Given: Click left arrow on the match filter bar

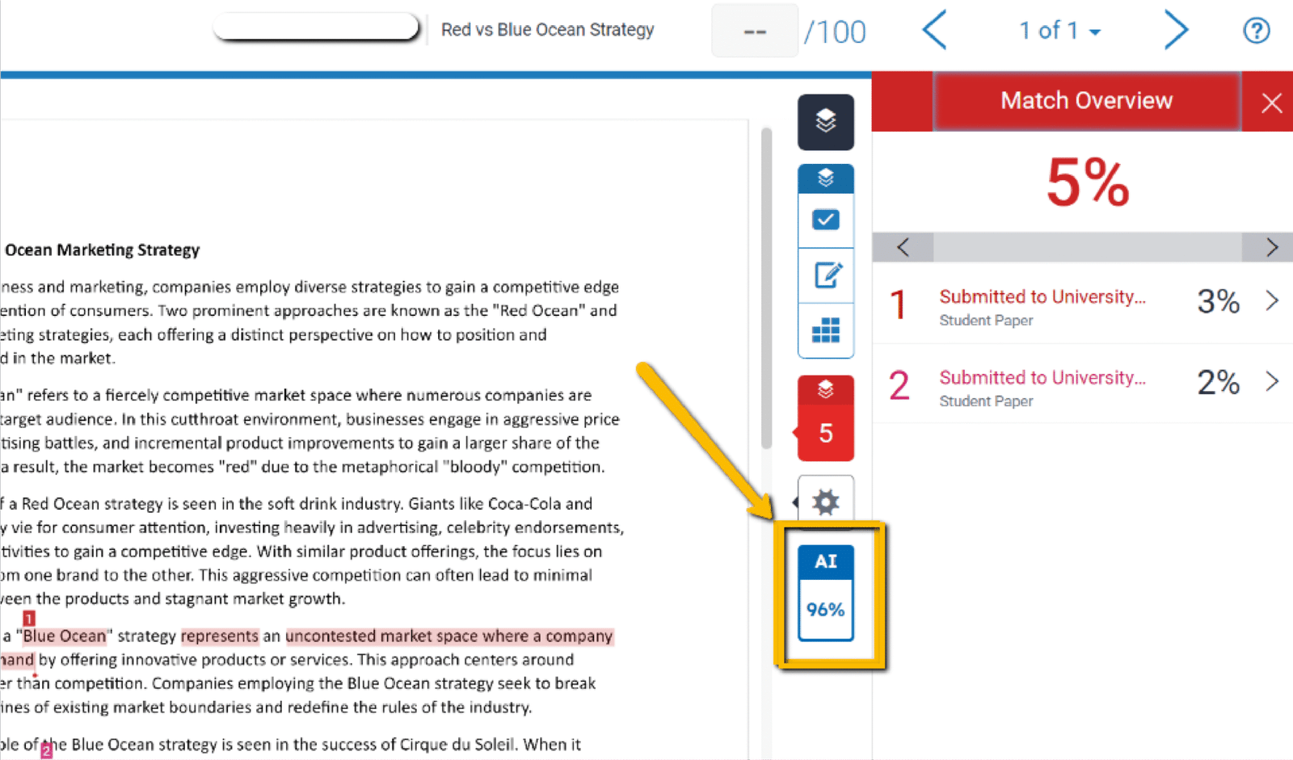Looking at the screenshot, I should coord(902,247).
